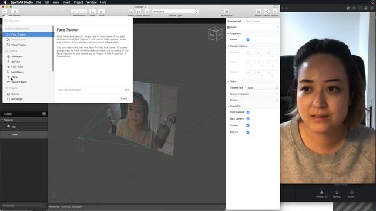Click the object list scrollbar in popup
This screenshot has width=376, height=211.
53,49
